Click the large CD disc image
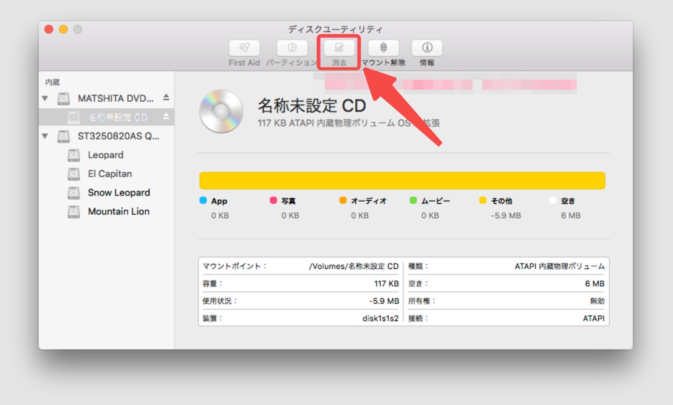Image resolution: width=673 pixels, height=405 pixels. coord(221,111)
